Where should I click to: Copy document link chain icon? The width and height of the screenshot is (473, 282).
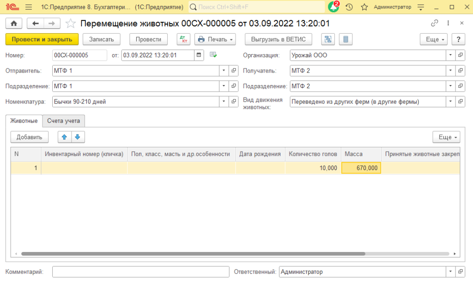tap(434, 23)
